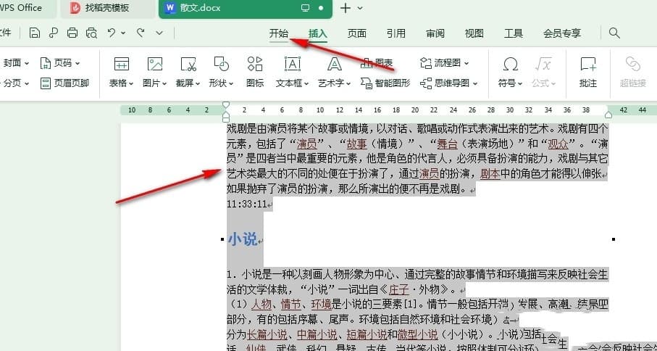Open 流程图 flowchart dropdown
Image resolution: width=657 pixels, height=351 pixels.
445,63
